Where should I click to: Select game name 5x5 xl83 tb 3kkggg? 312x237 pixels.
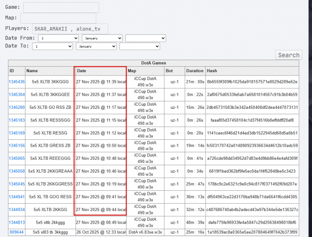click(x=50, y=232)
